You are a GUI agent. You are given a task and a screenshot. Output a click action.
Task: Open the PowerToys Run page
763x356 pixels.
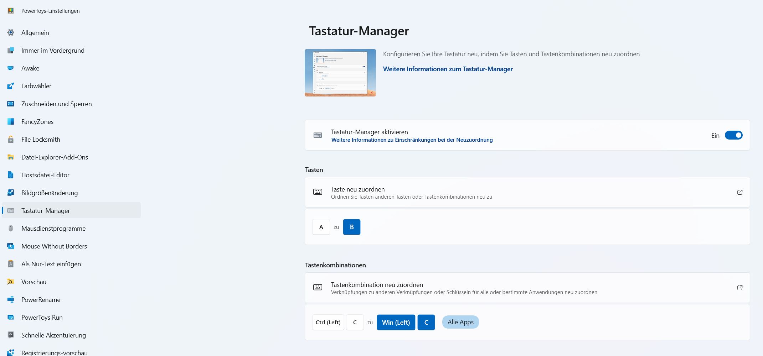71,317
